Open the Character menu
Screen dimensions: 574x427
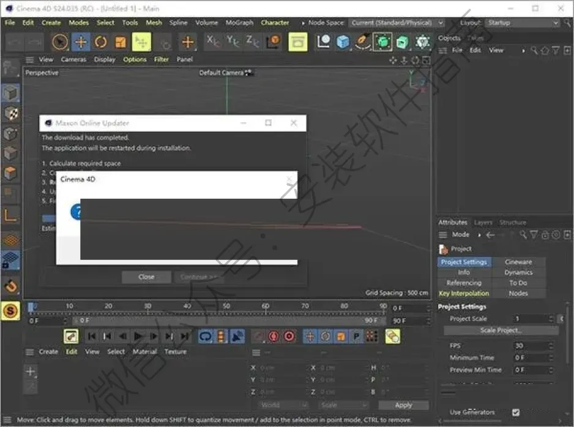click(x=275, y=23)
